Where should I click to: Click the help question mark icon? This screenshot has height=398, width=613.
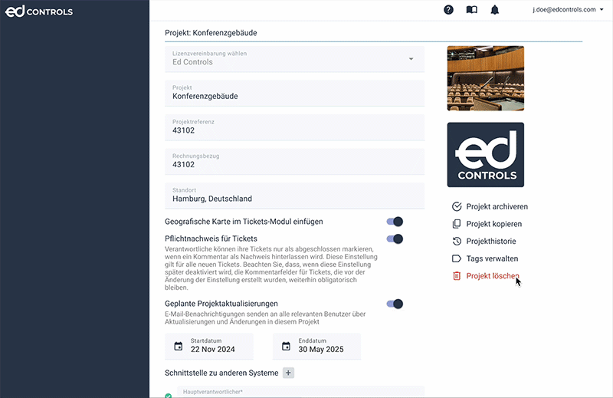[448, 10]
